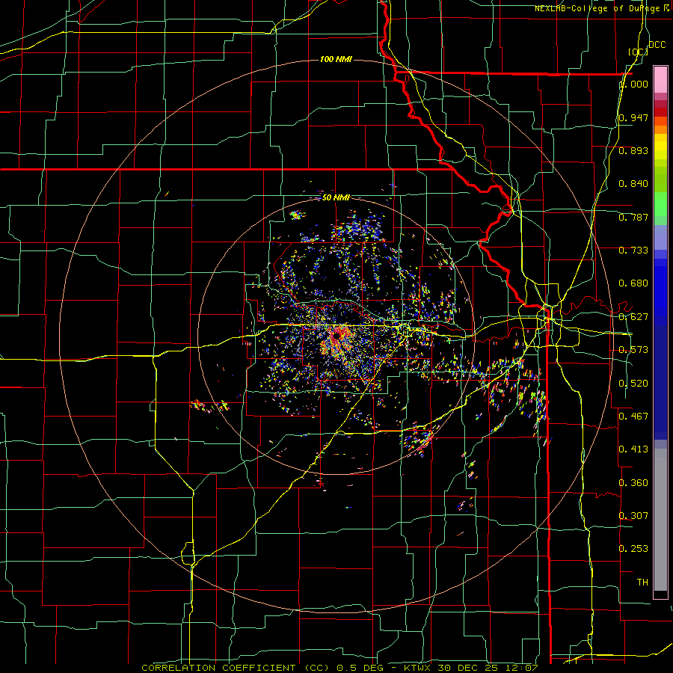The width and height of the screenshot is (673, 673).
Task: Click the 0.840 legend value
Action: [633, 184]
